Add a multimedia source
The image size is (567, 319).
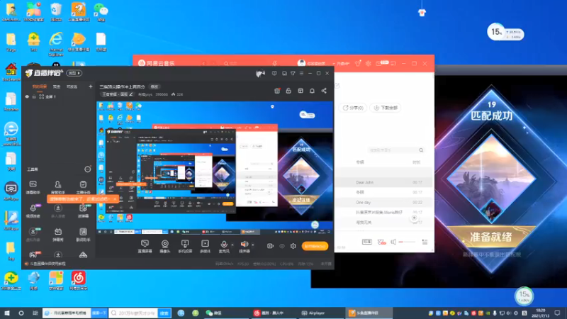205,246
